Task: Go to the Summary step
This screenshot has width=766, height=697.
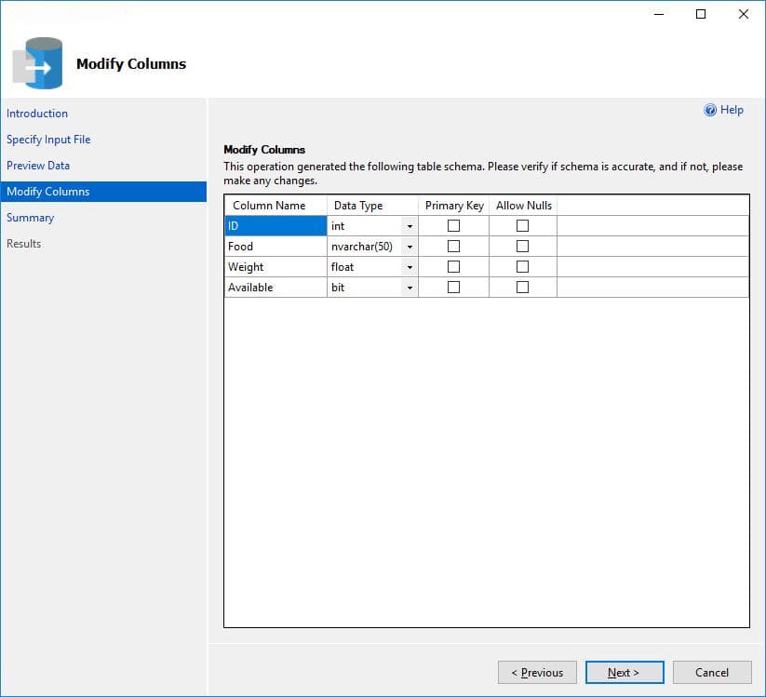Action: pos(31,218)
